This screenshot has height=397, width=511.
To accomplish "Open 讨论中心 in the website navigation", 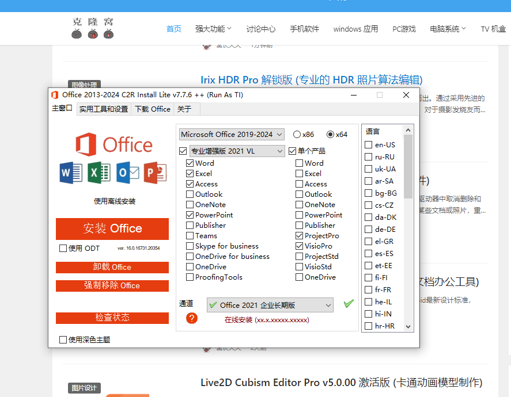I will 261,29.
